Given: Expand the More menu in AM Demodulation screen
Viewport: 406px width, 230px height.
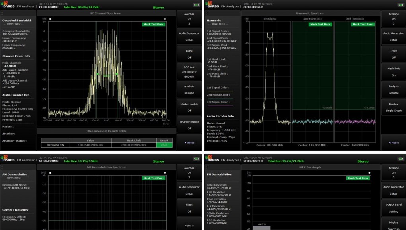Looking at the screenshot, I should click(189, 225).
